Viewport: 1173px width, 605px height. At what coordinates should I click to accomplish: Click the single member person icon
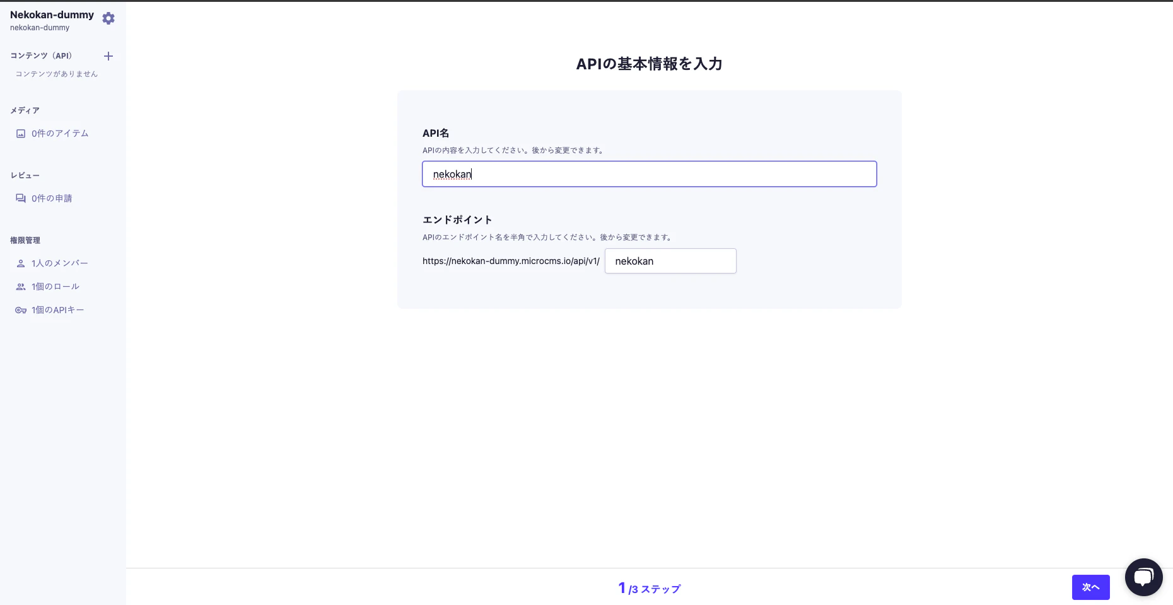pyautogui.click(x=21, y=263)
